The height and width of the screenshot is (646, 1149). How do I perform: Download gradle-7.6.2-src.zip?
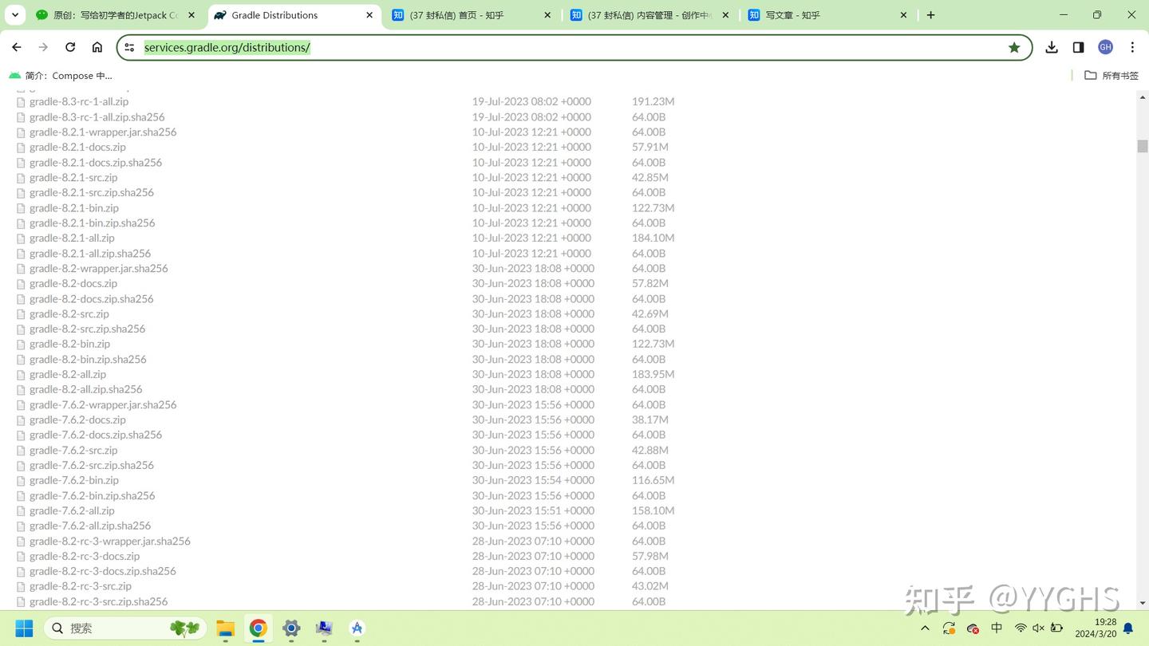tap(73, 450)
